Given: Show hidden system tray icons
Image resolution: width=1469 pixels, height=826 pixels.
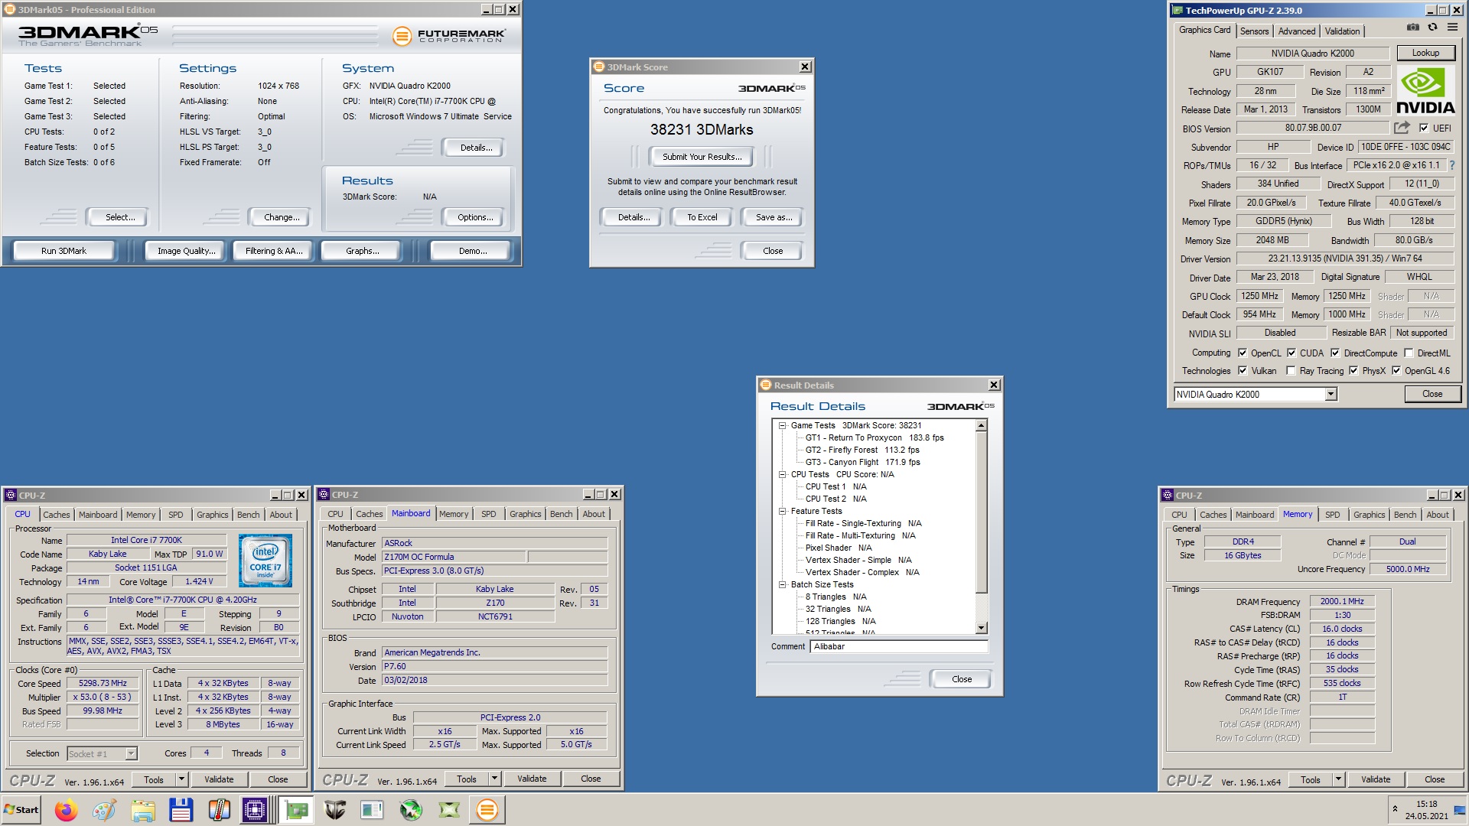Looking at the screenshot, I should pos(1395,809).
